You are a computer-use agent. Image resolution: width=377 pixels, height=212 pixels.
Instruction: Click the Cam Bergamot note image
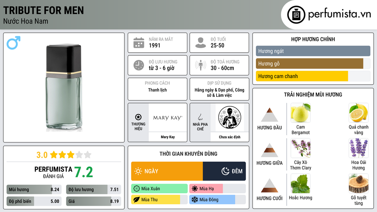click(x=300, y=113)
